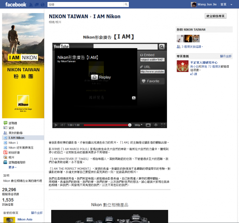
Task: Click the 朋友的動態 people icon
Action: point(5,133)
